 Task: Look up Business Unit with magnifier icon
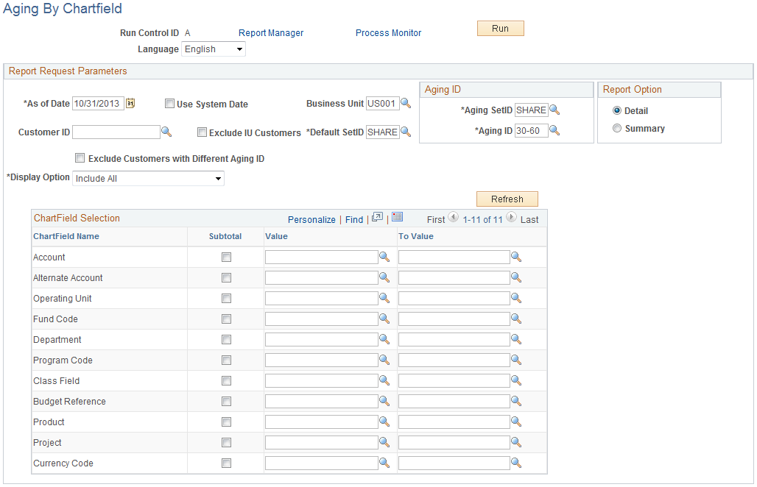click(406, 103)
